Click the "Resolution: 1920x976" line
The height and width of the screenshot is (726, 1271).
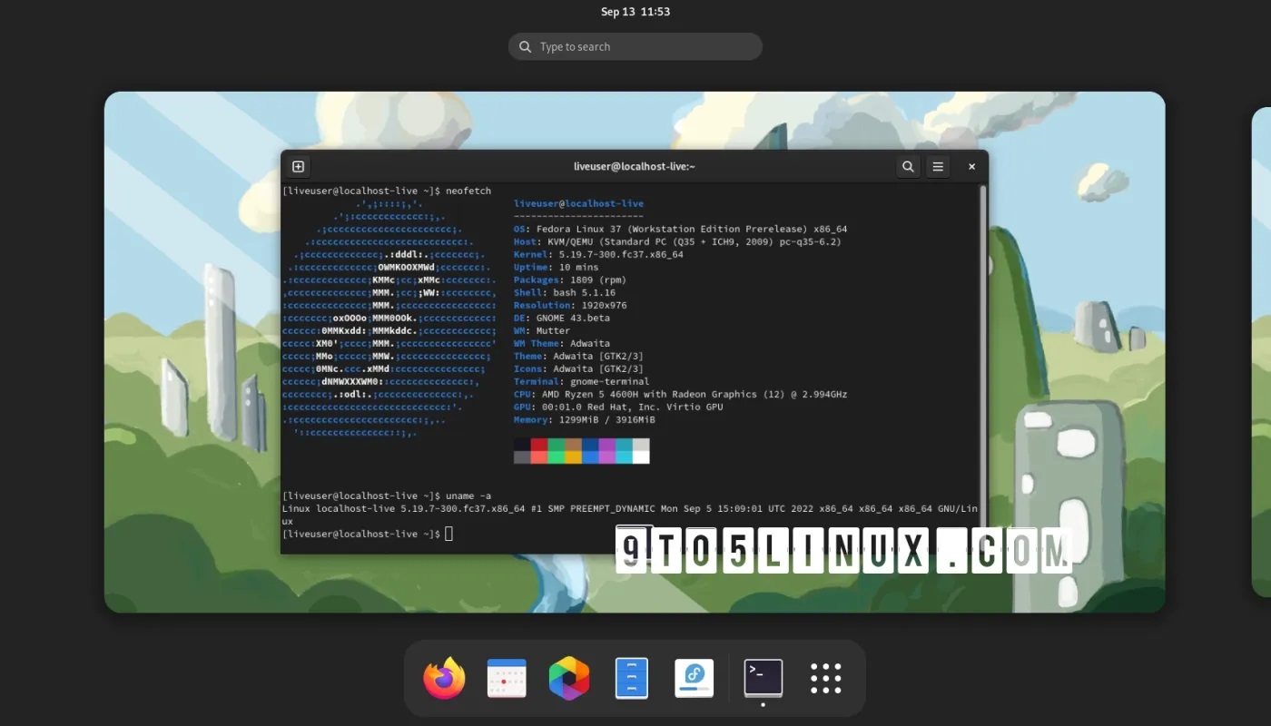click(570, 305)
